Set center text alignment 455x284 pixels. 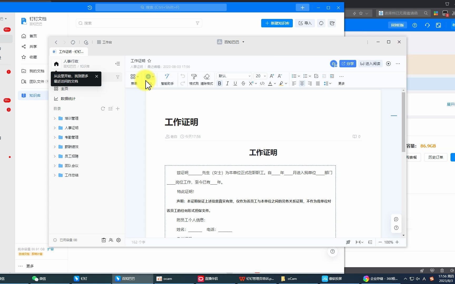(x=302, y=83)
